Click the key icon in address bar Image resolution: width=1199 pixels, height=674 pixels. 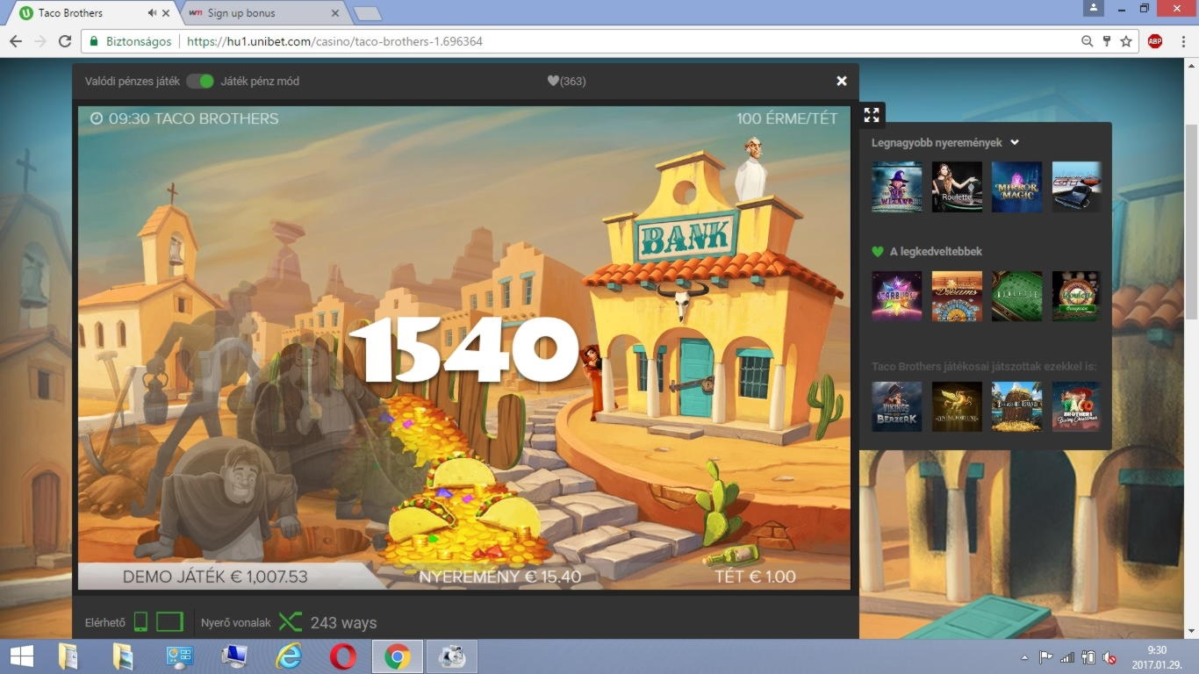pyautogui.click(x=1107, y=41)
